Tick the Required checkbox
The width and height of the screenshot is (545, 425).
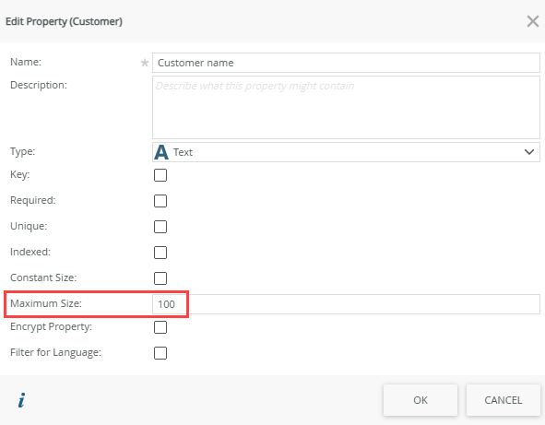[160, 201]
